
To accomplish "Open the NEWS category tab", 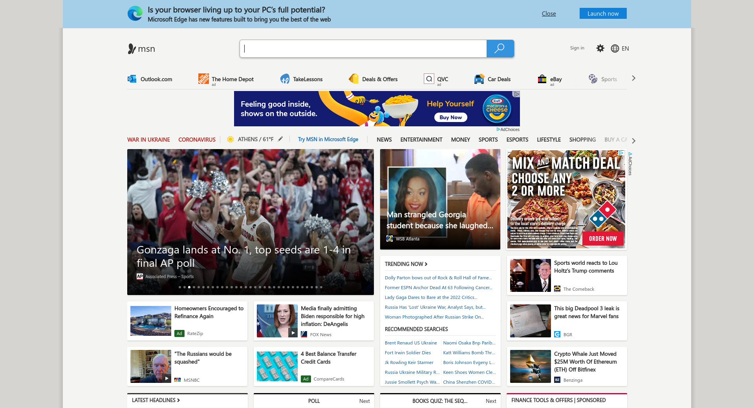I will pos(384,140).
